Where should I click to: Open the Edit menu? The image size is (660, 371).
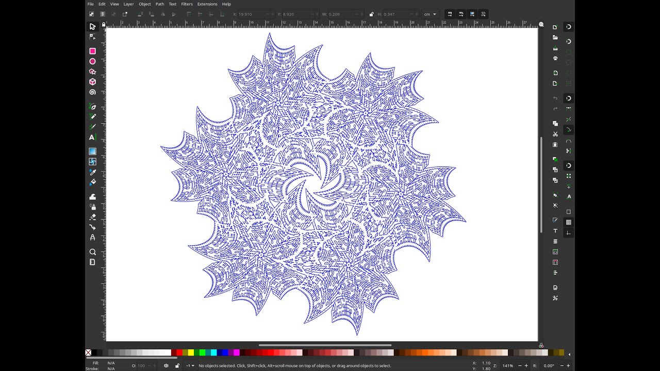tap(102, 4)
